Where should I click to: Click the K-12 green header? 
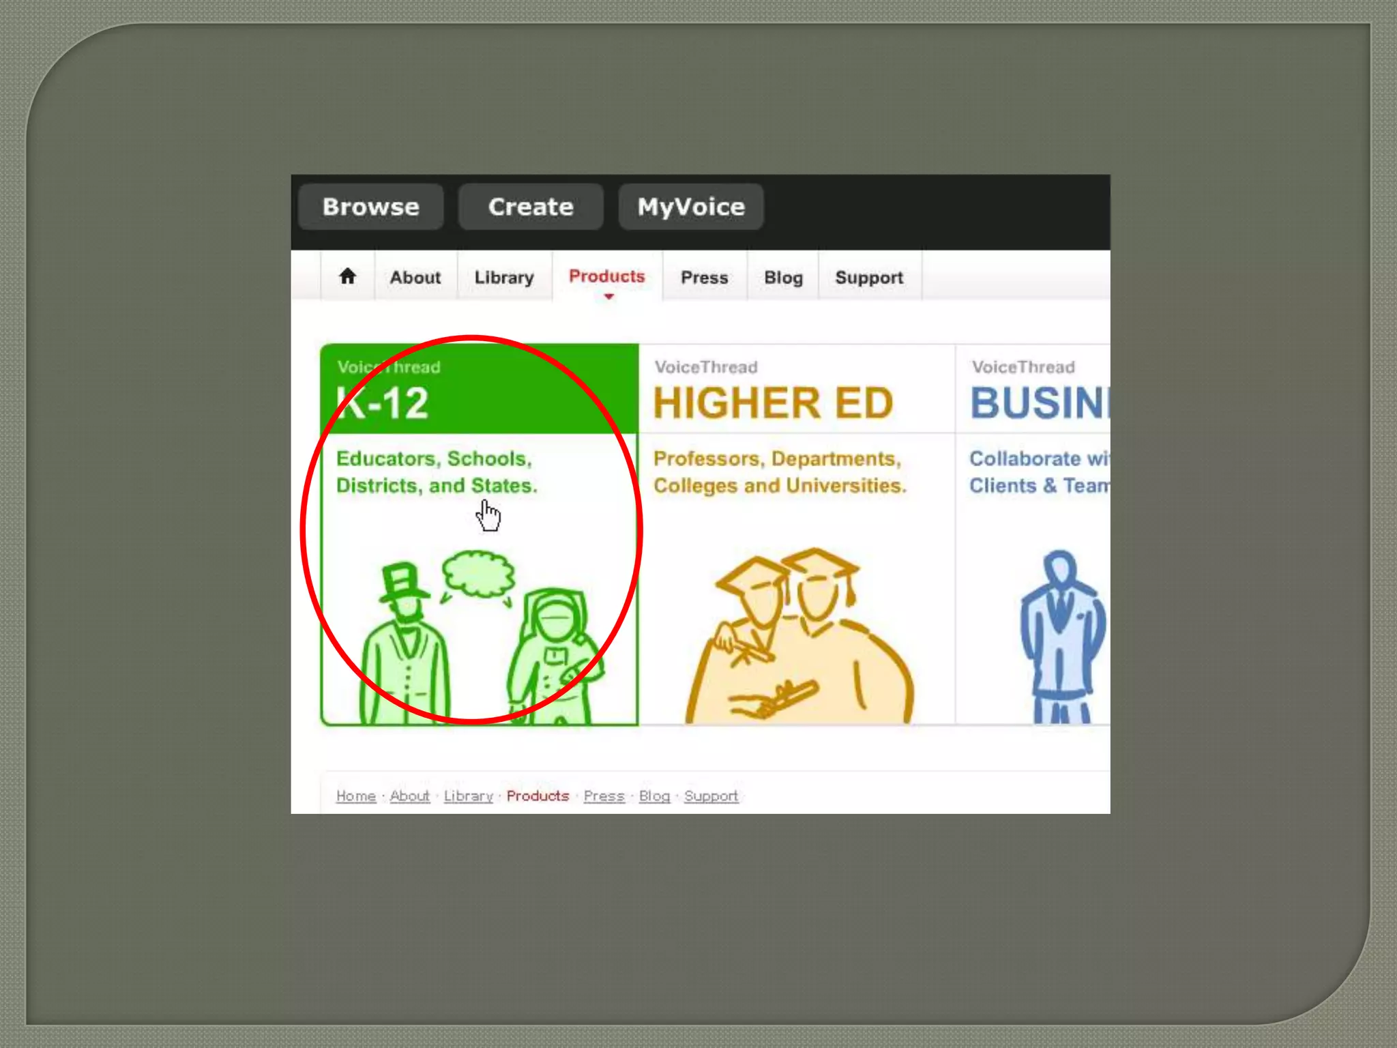pos(477,390)
